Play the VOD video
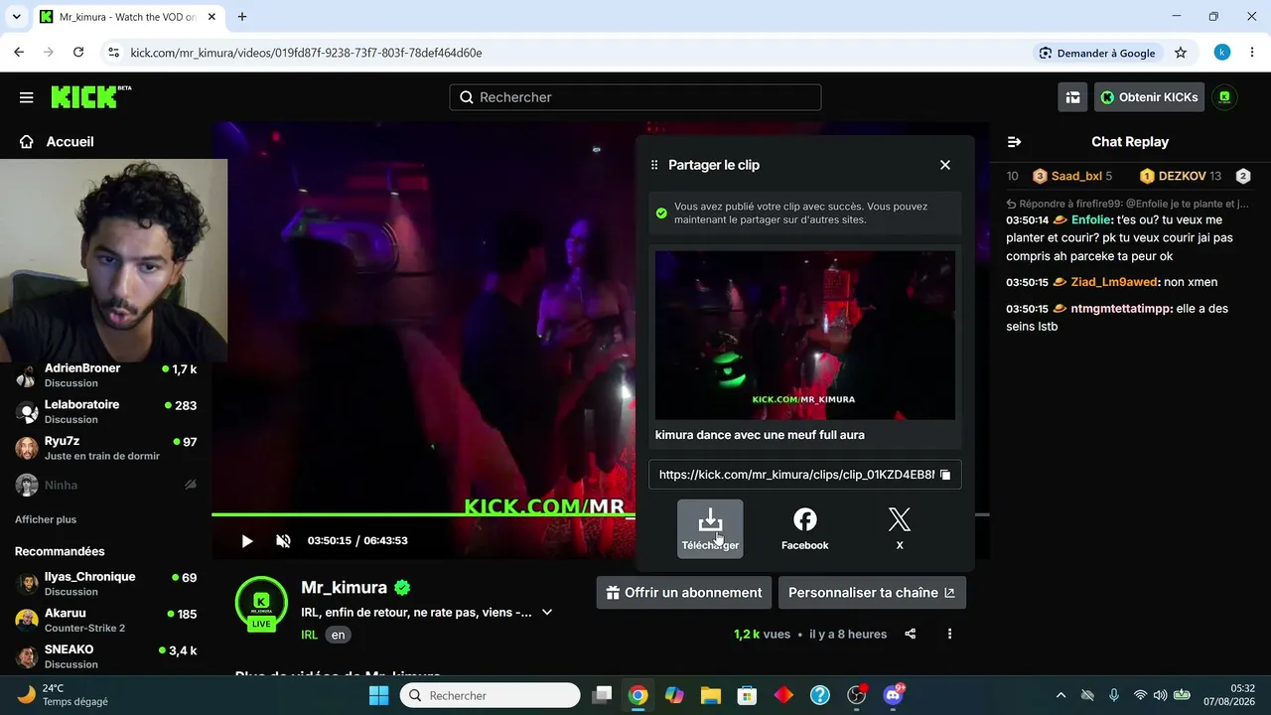 [x=247, y=541]
